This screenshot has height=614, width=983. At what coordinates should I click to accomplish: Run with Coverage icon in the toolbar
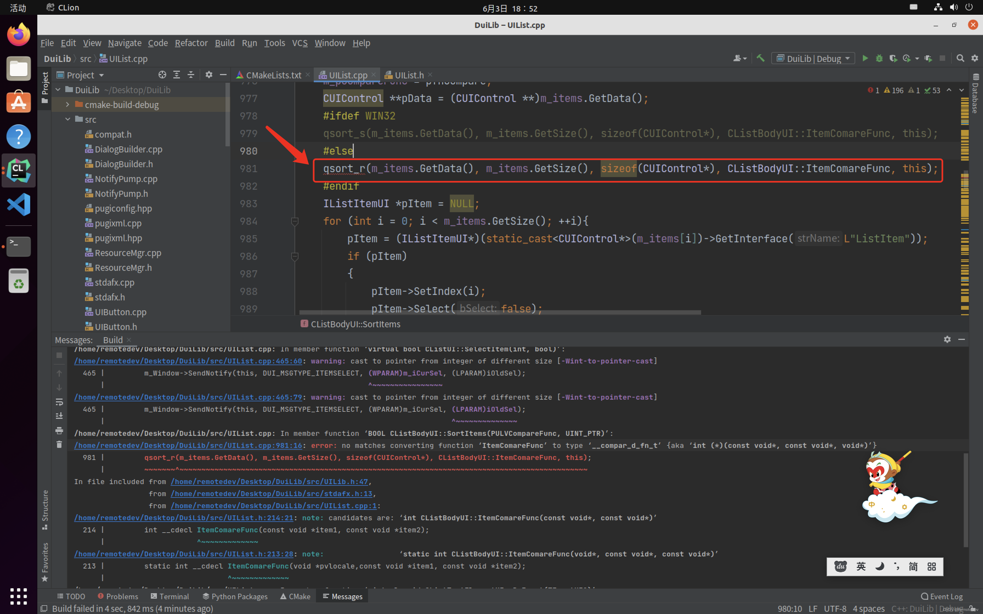pyautogui.click(x=893, y=58)
